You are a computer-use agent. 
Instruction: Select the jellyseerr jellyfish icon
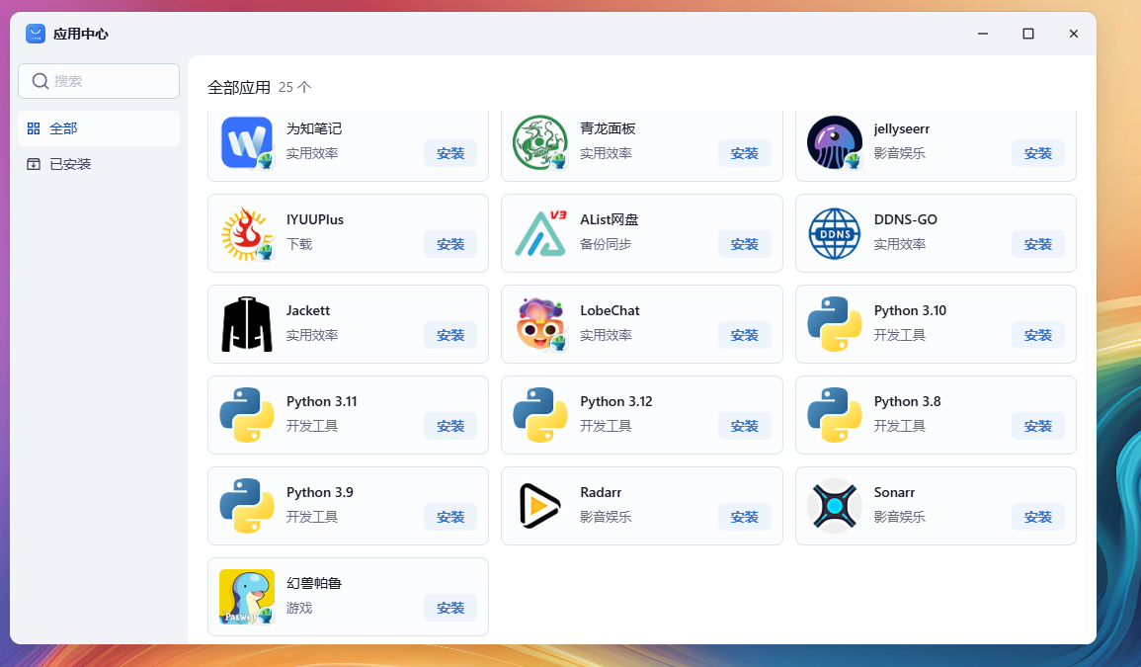[835, 142]
